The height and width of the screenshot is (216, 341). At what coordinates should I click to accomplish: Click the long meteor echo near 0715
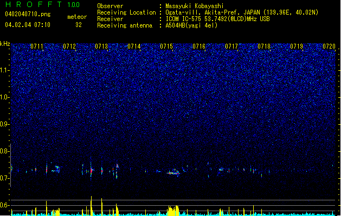point(173,173)
